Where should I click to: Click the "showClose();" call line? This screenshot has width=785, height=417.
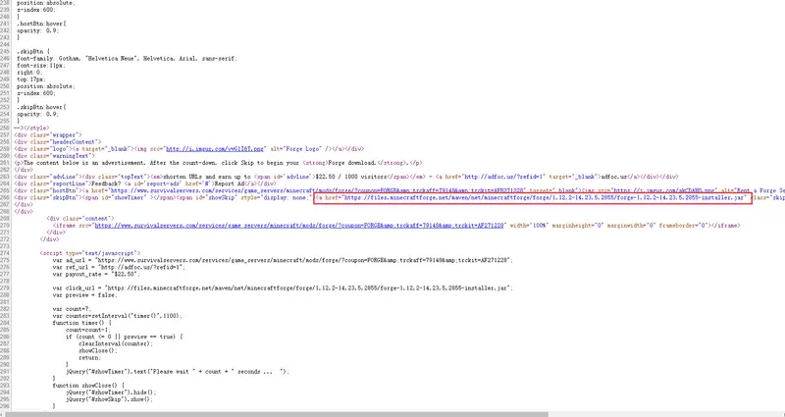[x=97, y=351]
